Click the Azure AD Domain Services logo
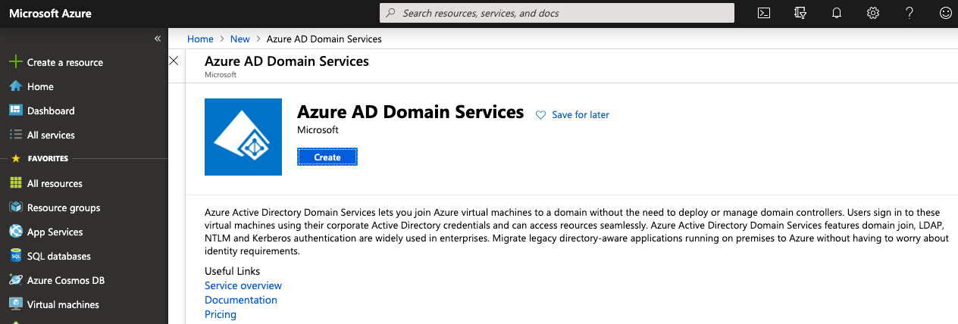This screenshot has height=324, width=958. 243,137
